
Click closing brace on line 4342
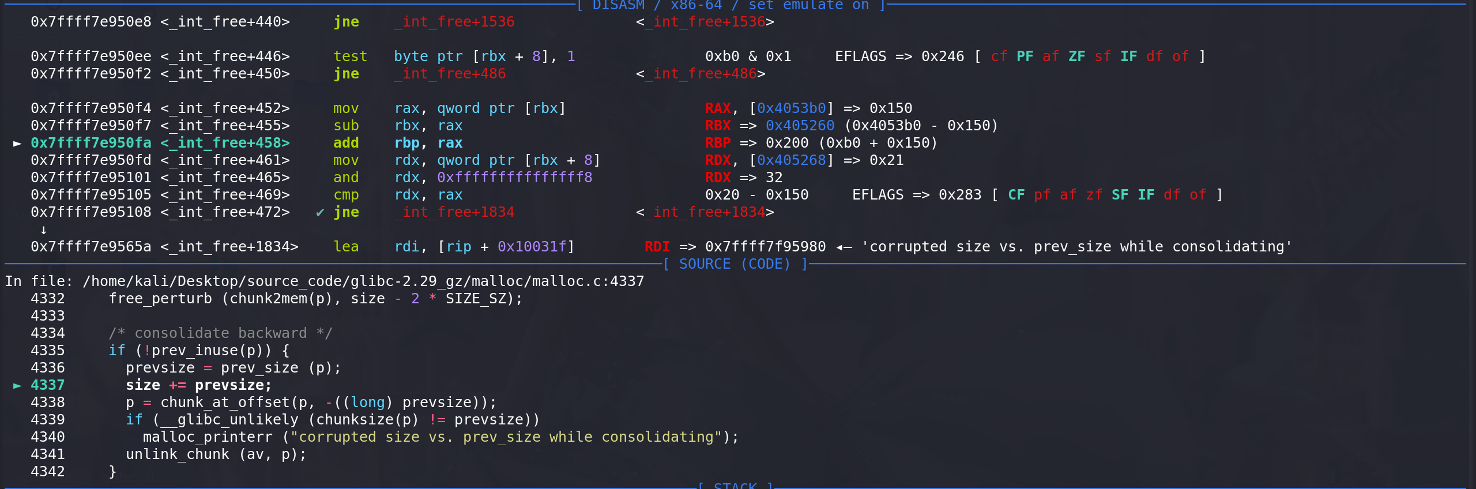coord(112,472)
